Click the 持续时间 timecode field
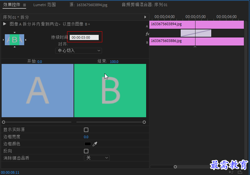250x175 pixels. [x=84, y=37]
